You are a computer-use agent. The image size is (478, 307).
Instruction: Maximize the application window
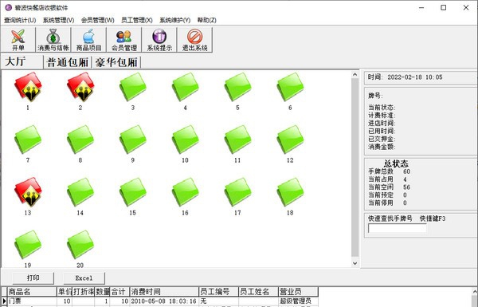(x=444, y=8)
